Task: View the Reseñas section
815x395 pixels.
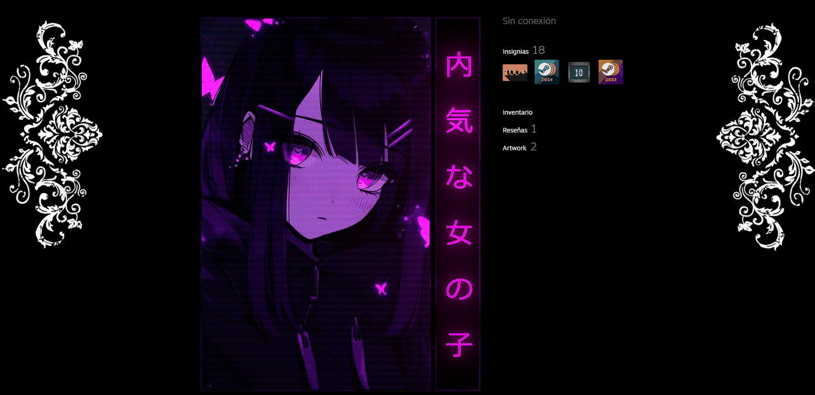Action: coord(515,130)
